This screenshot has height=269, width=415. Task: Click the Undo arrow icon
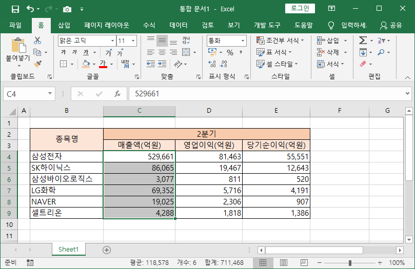[x=30, y=9]
